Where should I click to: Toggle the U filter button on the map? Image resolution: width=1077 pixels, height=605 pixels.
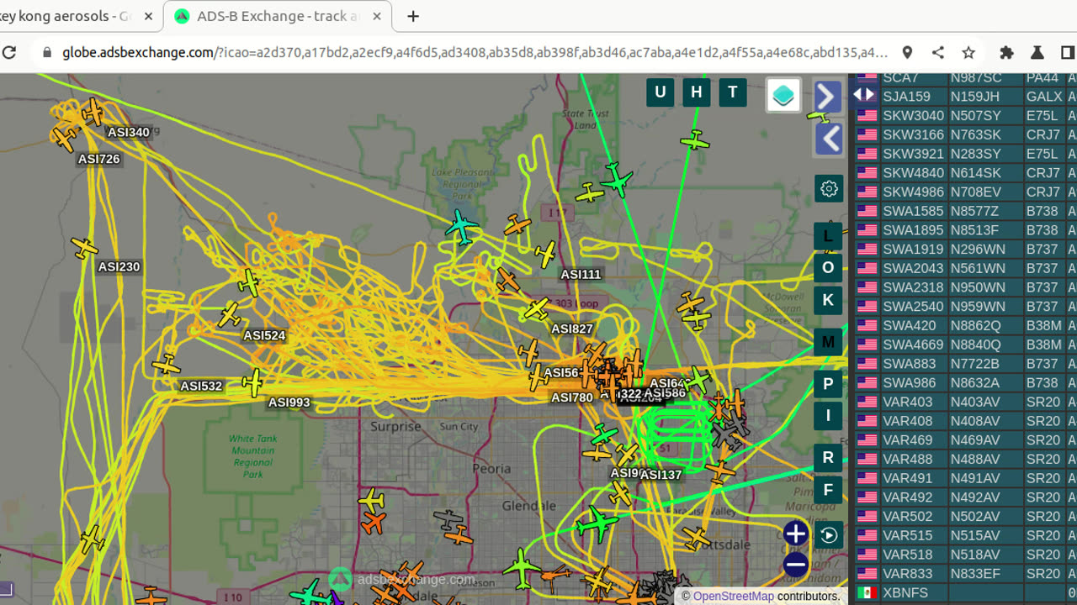pos(661,92)
